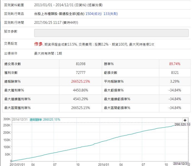
Task: Click the 總報酬率 legend label above the chart
Action: pos(45,119)
